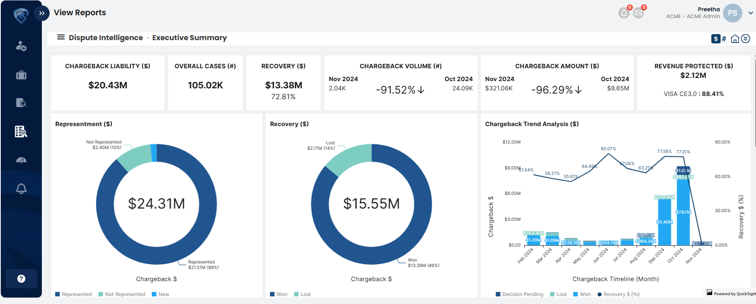Click the Won $13.38M (86%) label
Image resolution: width=756 pixels, height=304 pixels.
coord(423,263)
